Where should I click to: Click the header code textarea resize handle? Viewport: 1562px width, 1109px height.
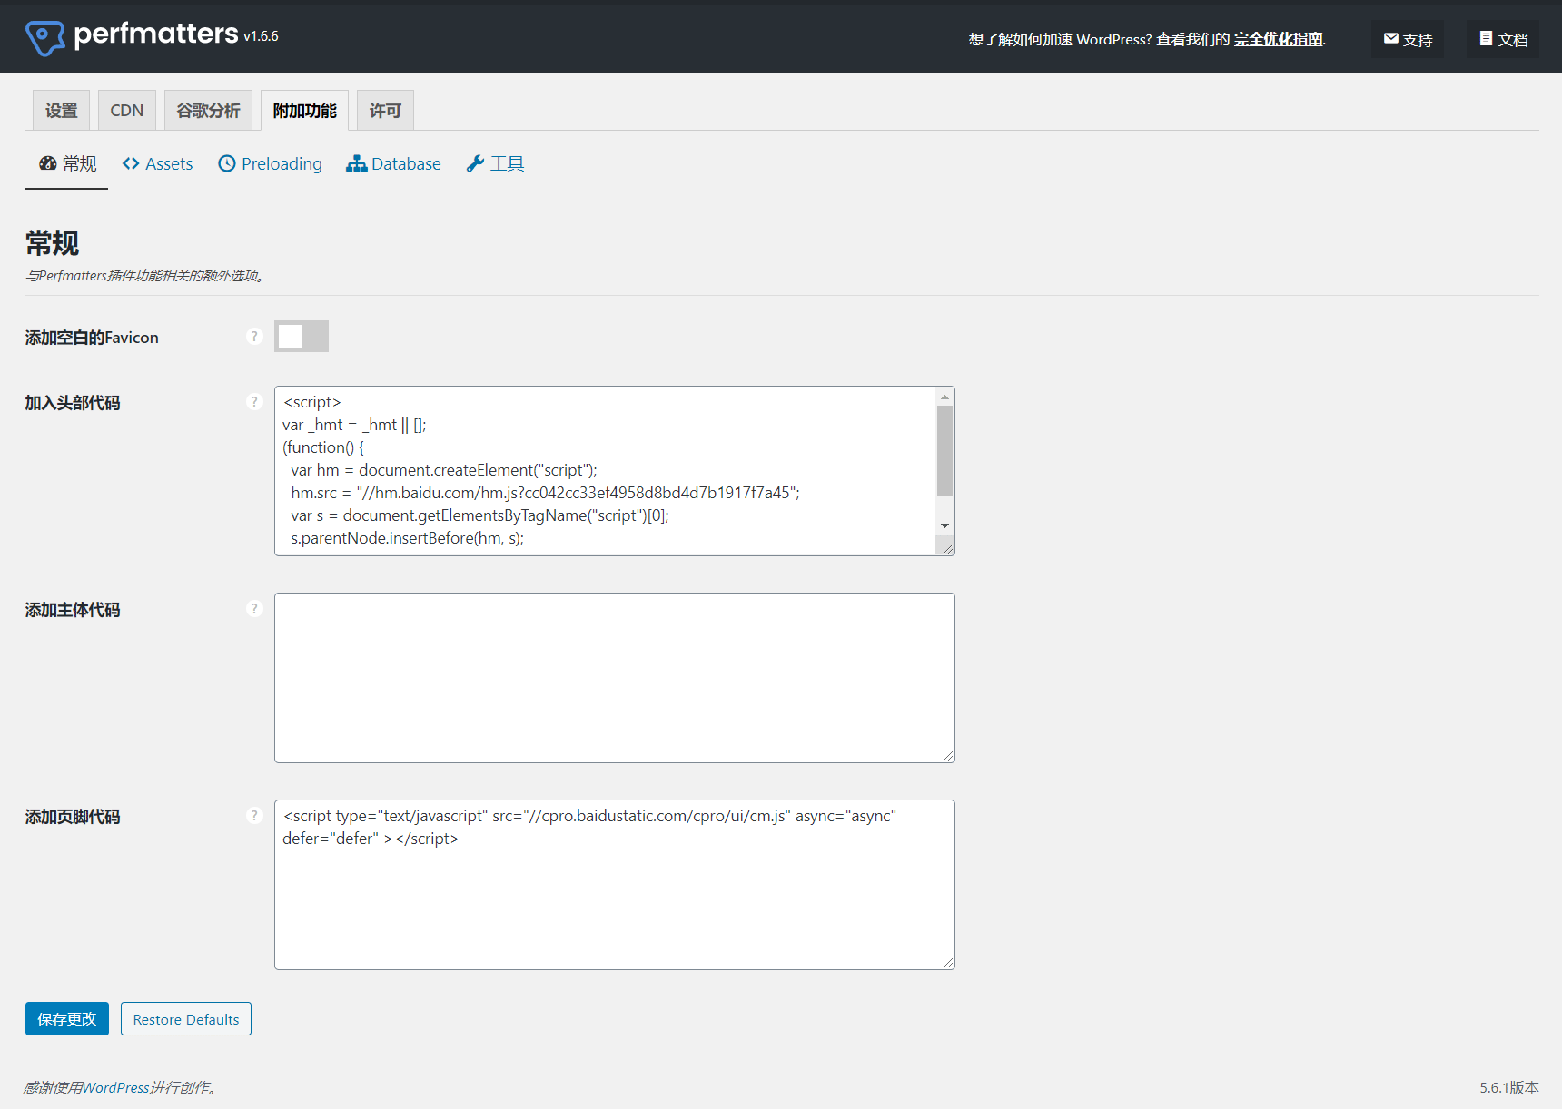pyautogui.click(x=946, y=547)
